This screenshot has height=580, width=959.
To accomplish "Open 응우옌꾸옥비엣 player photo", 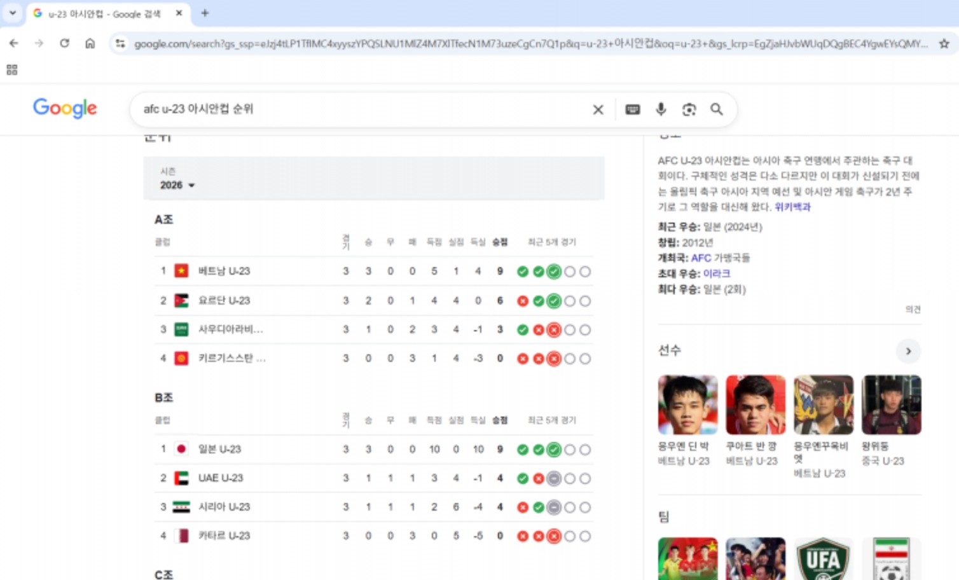I will (x=824, y=404).
